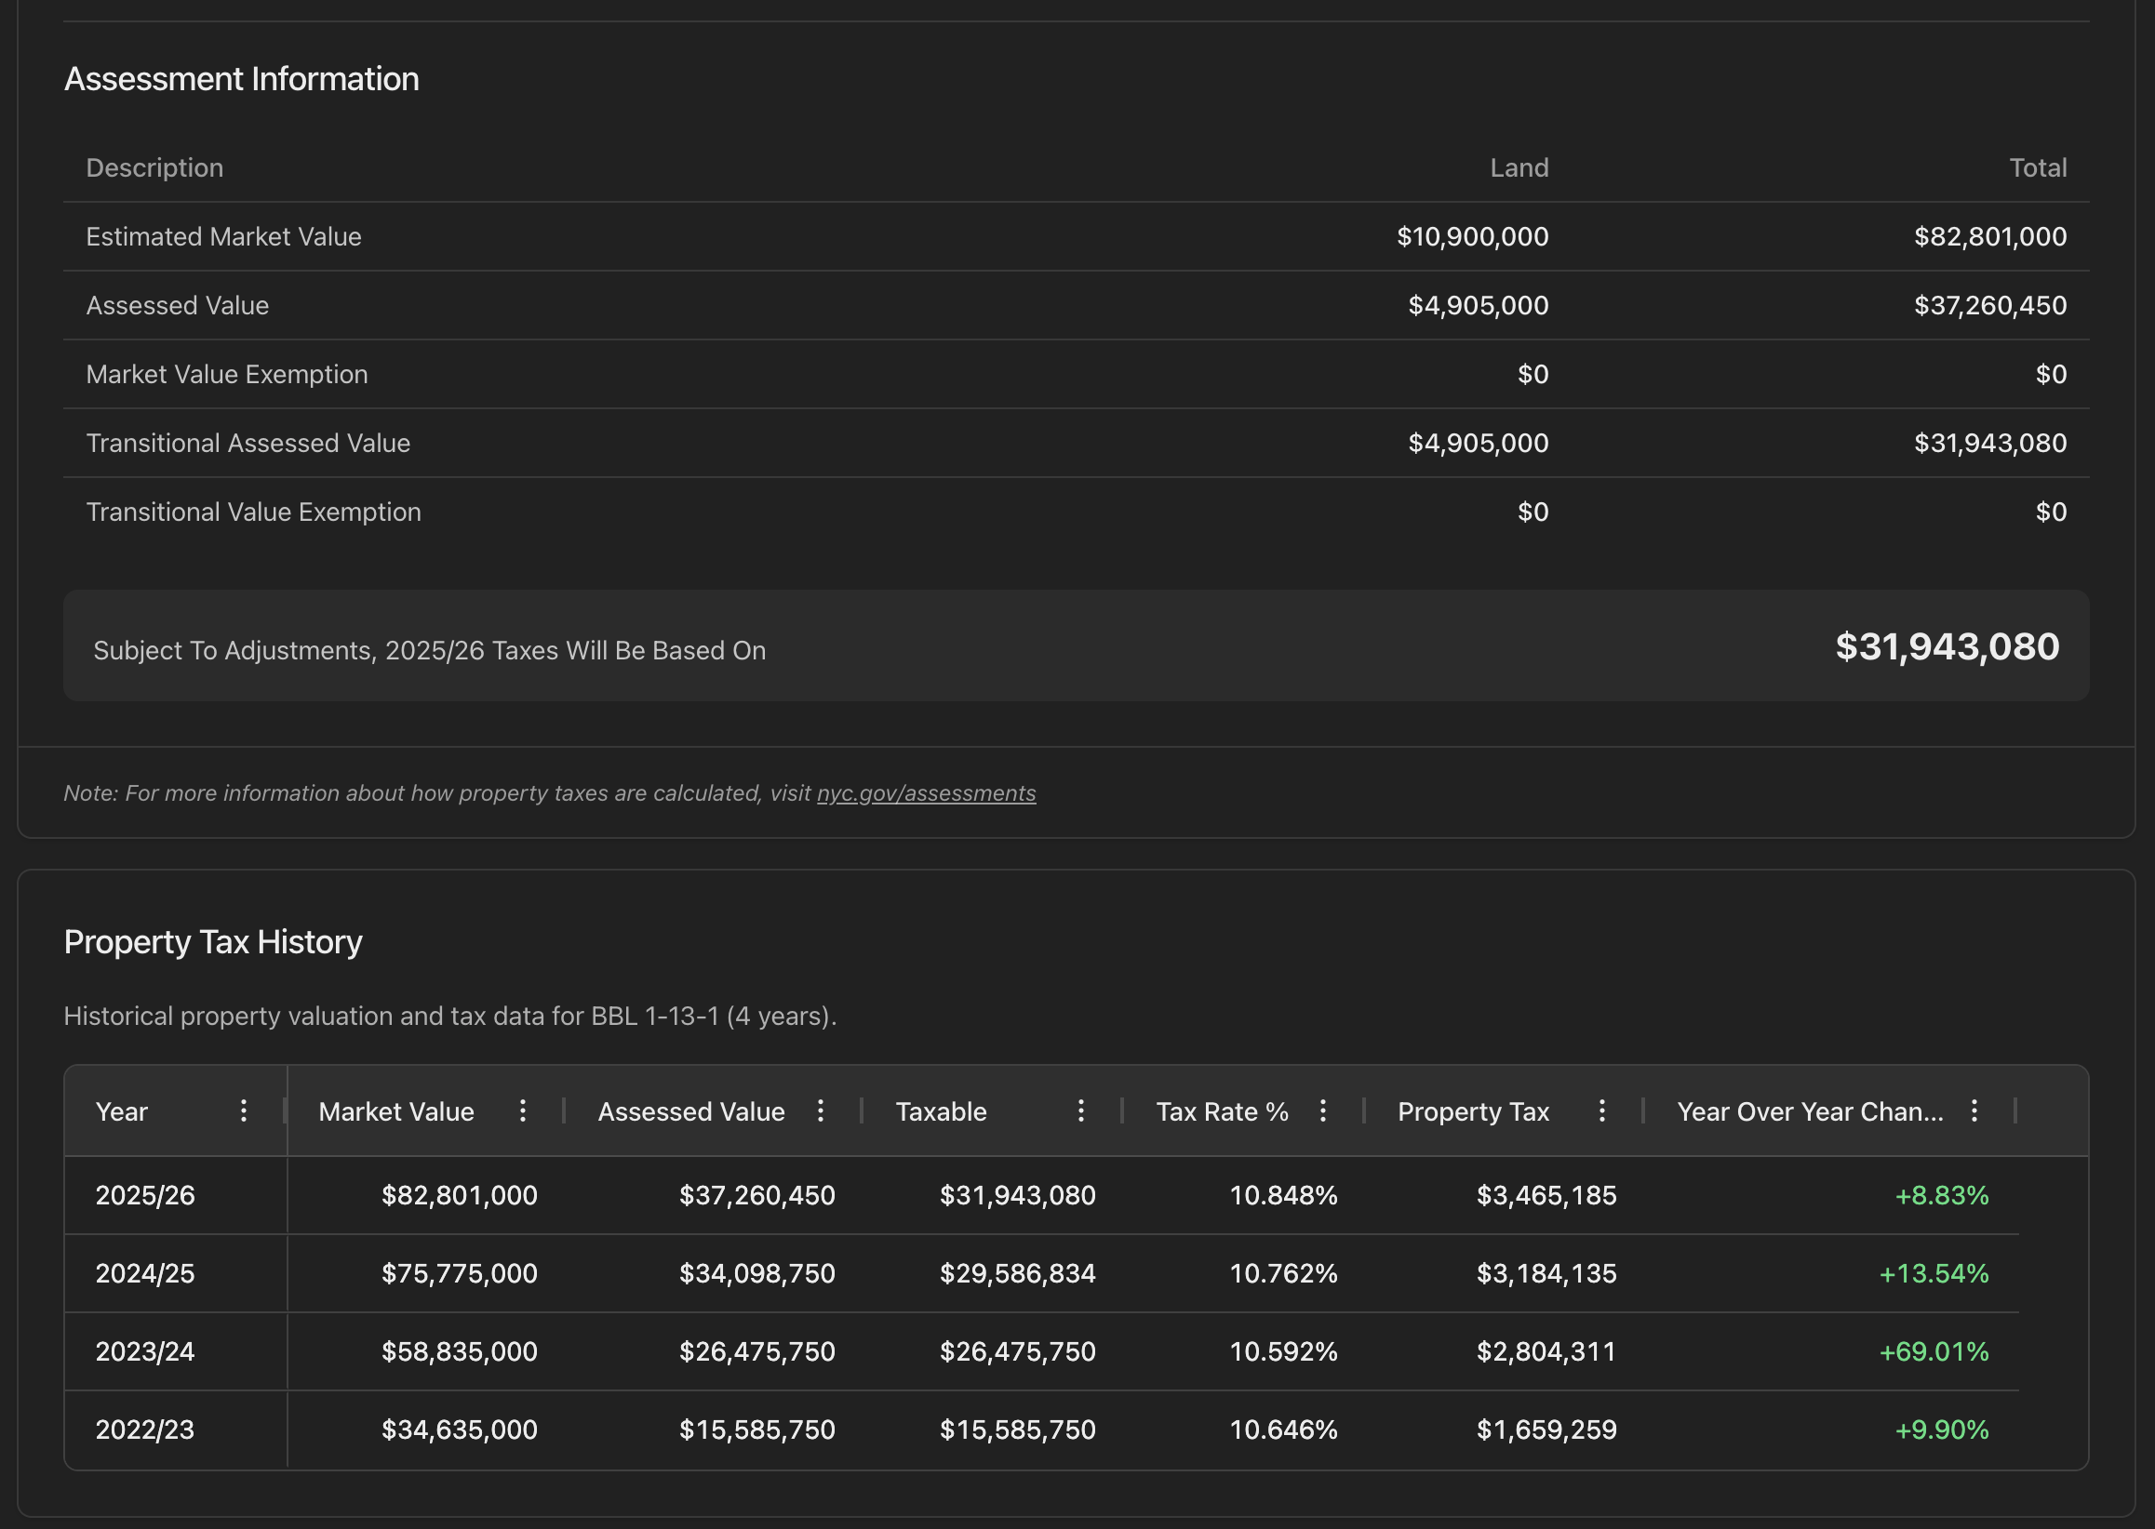Open the Taxable column three-dot menu
This screenshot has width=2155, height=1529.
click(1081, 1111)
